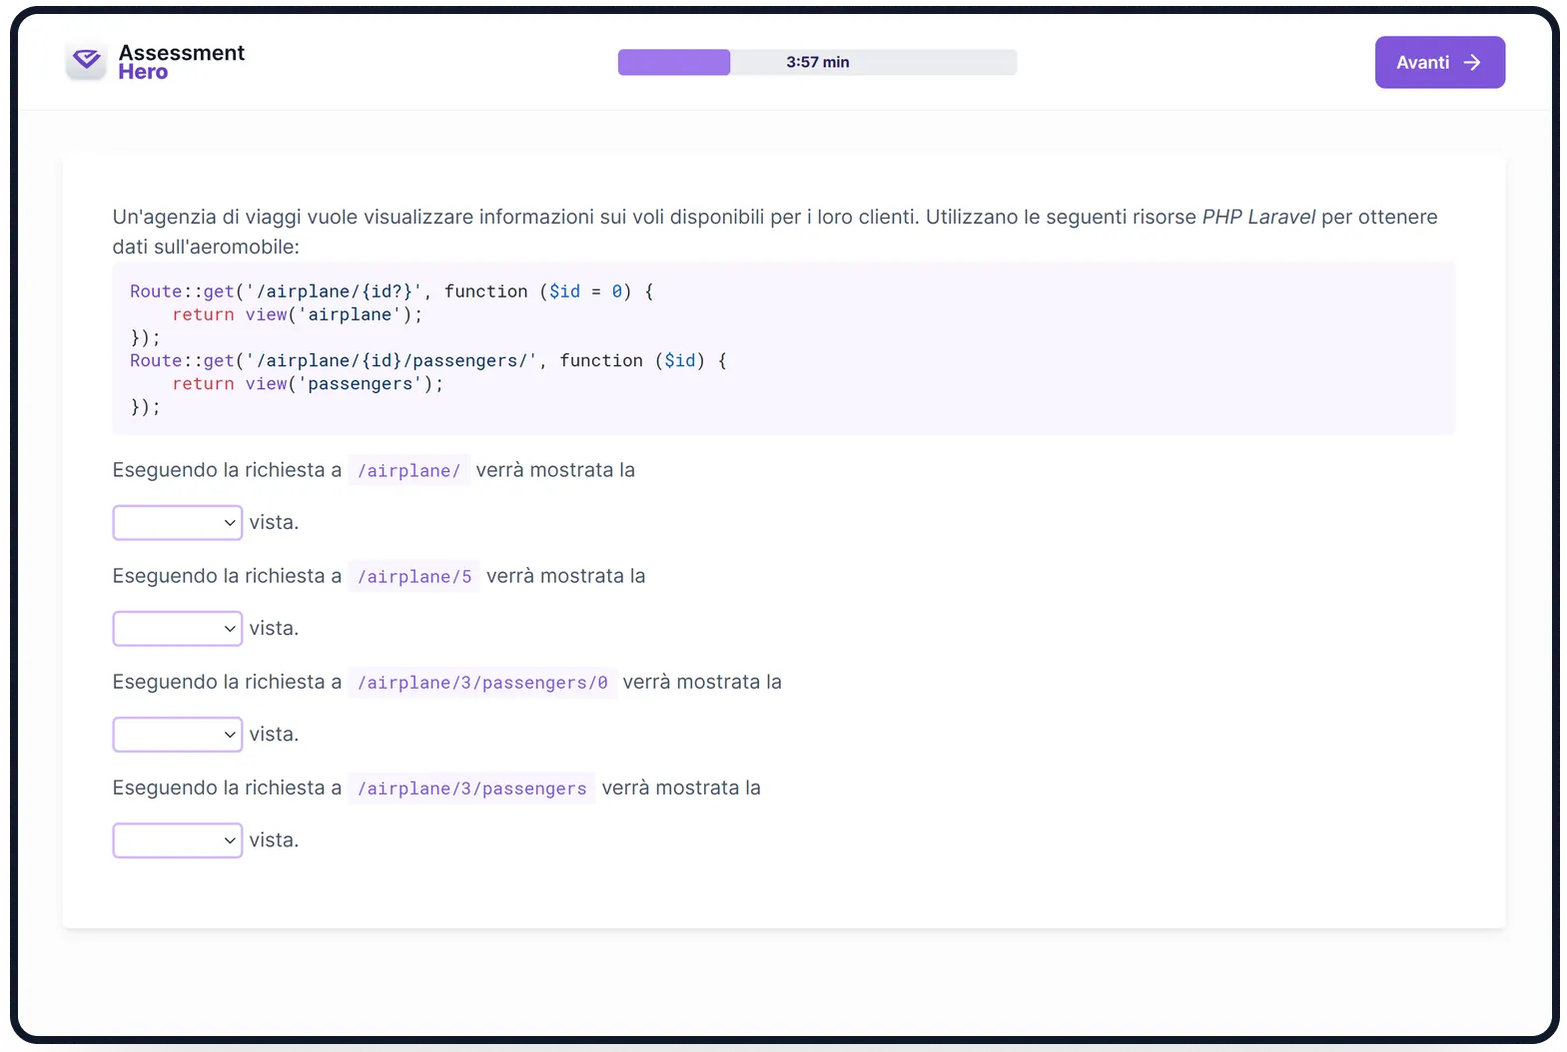Open the last dropdown, below /airplane/3/passengers

pos(178,840)
